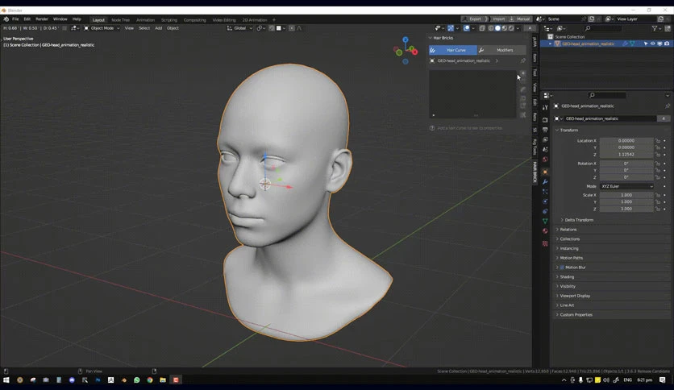This screenshot has width=674, height=390.
Task: Adjust the Scale X value field
Action: point(626,195)
